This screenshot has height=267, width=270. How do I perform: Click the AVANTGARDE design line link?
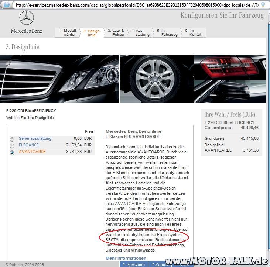pyautogui.click(x=32, y=152)
